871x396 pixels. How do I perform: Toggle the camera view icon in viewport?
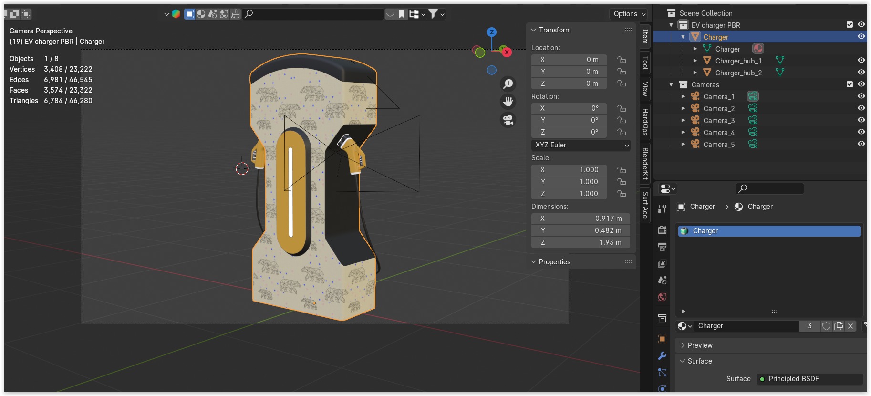508,119
